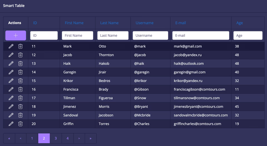Go to page 3 in pagination
Screen dimensions: 267x146
(x=56, y=138)
